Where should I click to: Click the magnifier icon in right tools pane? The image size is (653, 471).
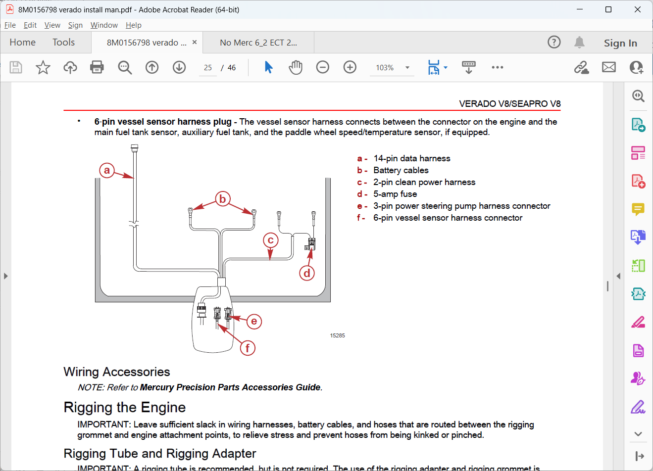[x=638, y=96]
